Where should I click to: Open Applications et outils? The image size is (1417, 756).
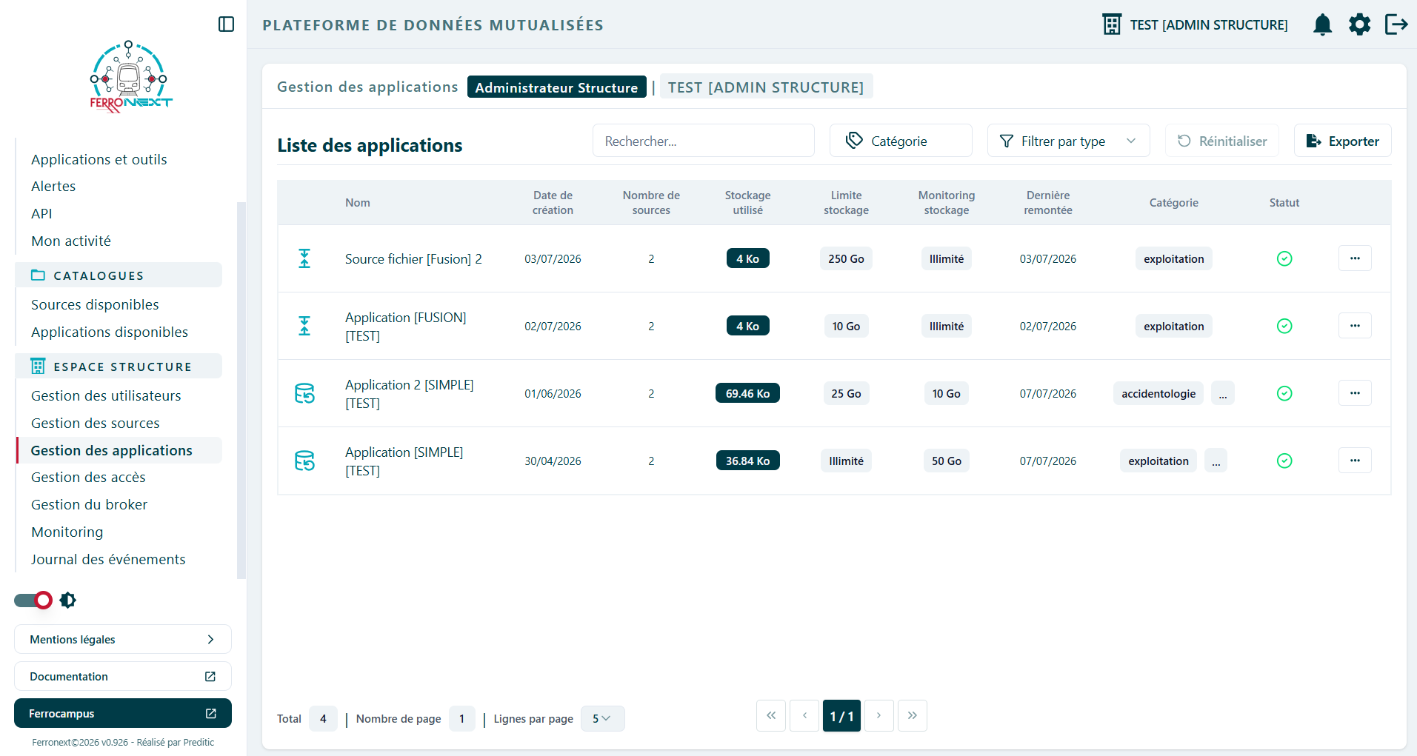point(99,159)
